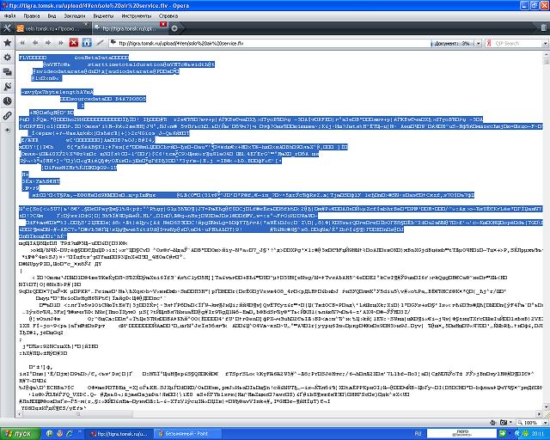Go forward one page
Image resolution: width=550 pixels, height=440 pixels.
tap(48, 43)
